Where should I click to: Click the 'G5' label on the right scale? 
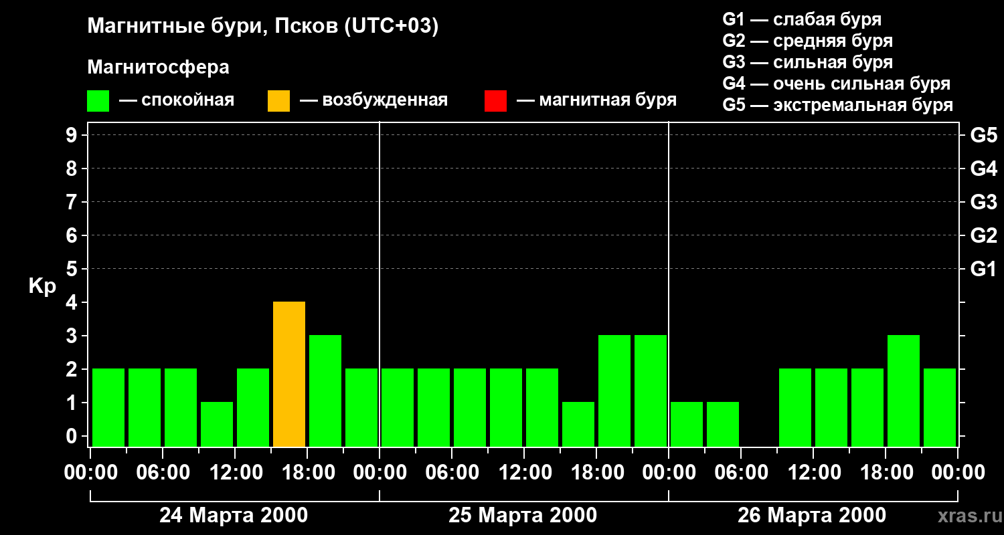[x=983, y=135]
